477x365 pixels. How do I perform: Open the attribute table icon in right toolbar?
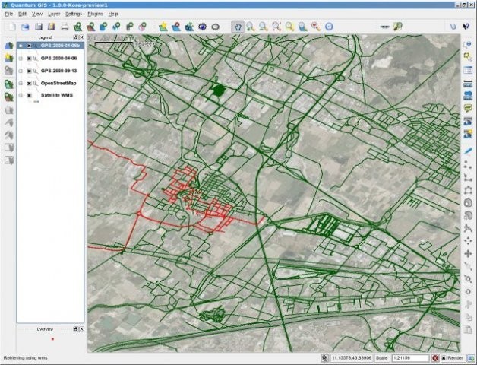468,70
